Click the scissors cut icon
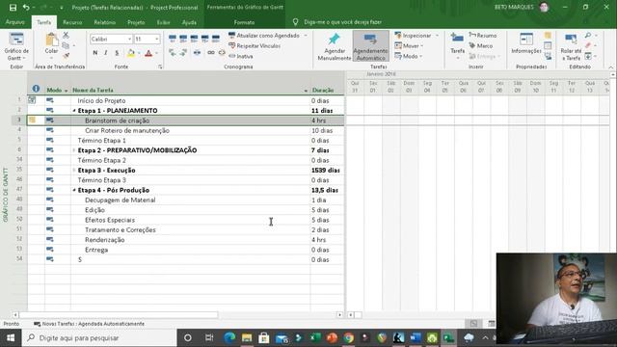Image resolution: width=617 pixels, height=347 pixels. click(66, 36)
